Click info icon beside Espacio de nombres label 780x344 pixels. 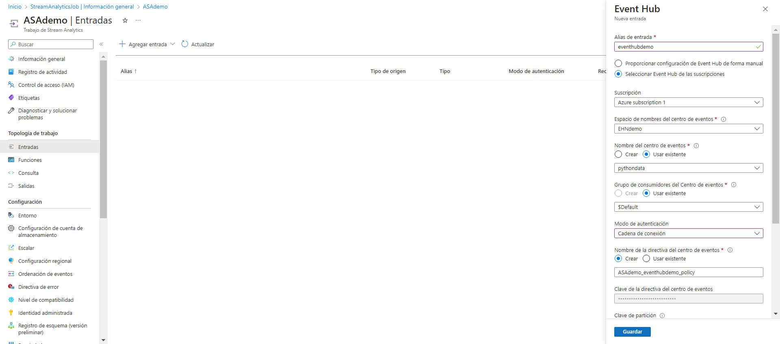(724, 119)
